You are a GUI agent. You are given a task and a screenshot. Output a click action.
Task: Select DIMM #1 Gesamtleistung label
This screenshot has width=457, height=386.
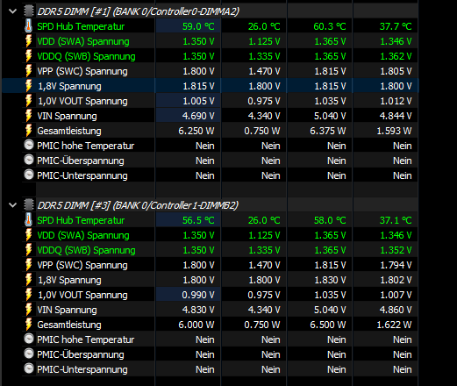(x=69, y=131)
